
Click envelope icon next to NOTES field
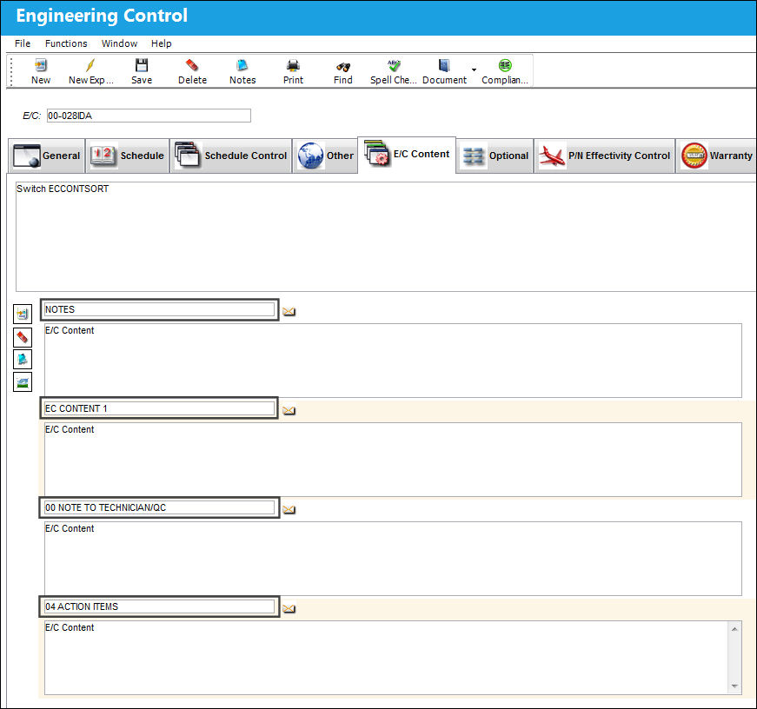[x=289, y=311]
